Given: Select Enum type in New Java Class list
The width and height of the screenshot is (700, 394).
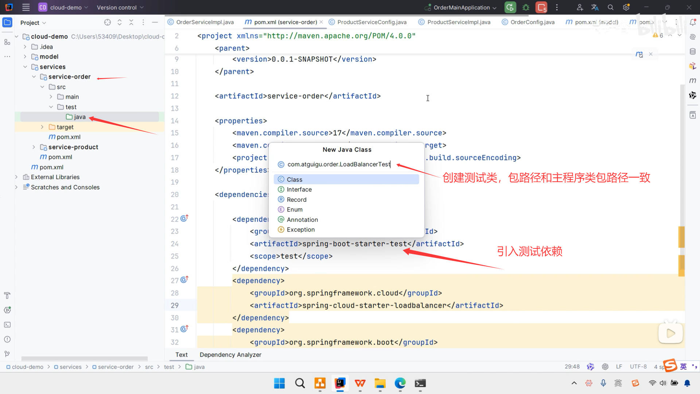Looking at the screenshot, I should pos(295,209).
